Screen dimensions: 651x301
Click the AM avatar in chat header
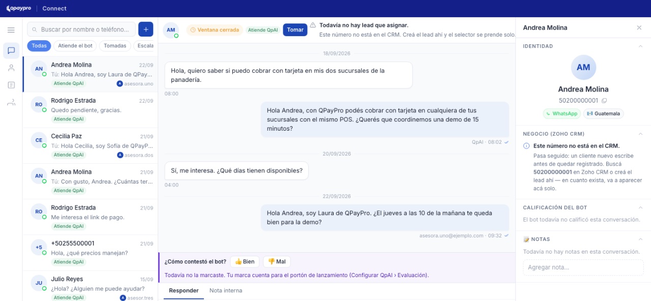[171, 30]
